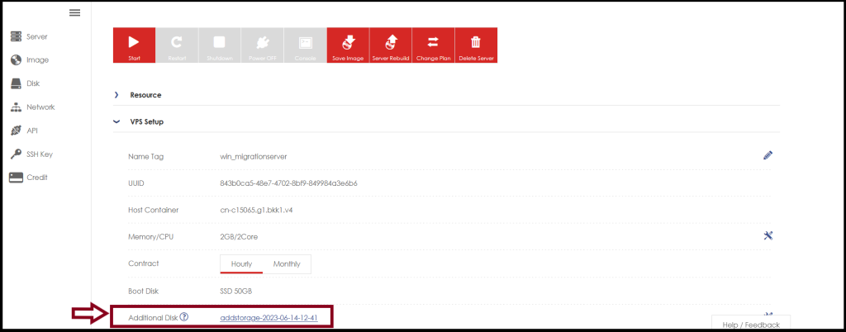Open the SSH Key section in sidebar
Viewport: 846px width, 332px height.
pos(32,154)
